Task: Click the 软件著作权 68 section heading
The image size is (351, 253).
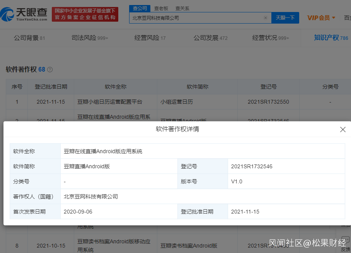Action: (x=26, y=70)
